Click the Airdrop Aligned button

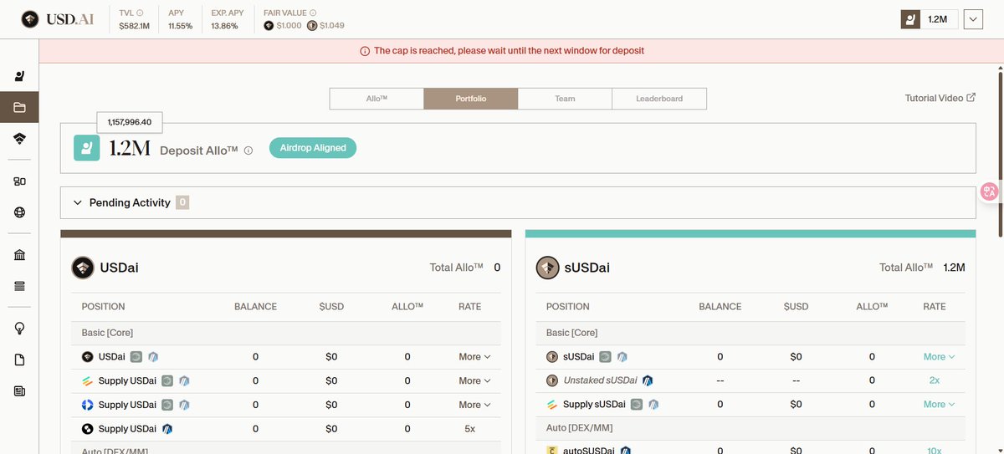tap(313, 148)
